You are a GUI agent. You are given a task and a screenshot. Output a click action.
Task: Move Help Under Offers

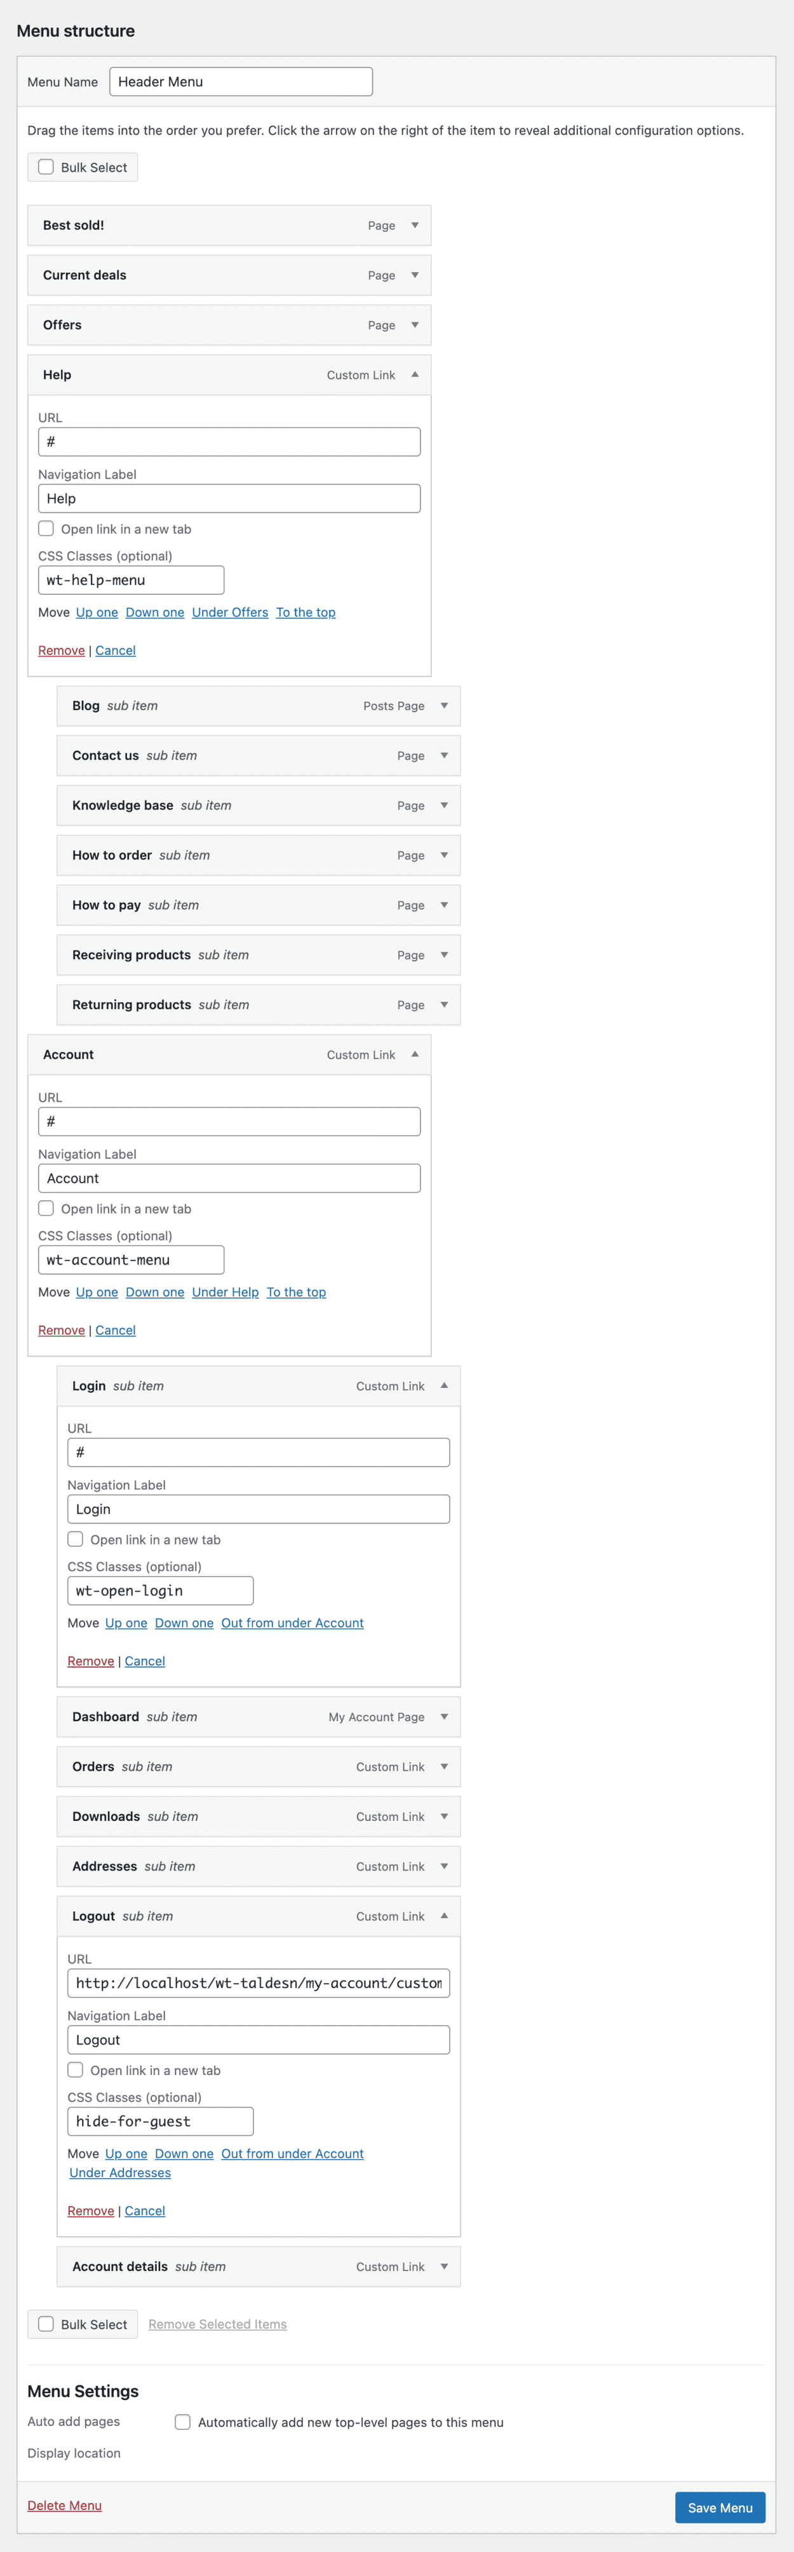230,612
